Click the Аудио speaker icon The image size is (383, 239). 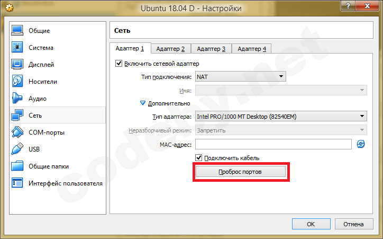pos(17,98)
